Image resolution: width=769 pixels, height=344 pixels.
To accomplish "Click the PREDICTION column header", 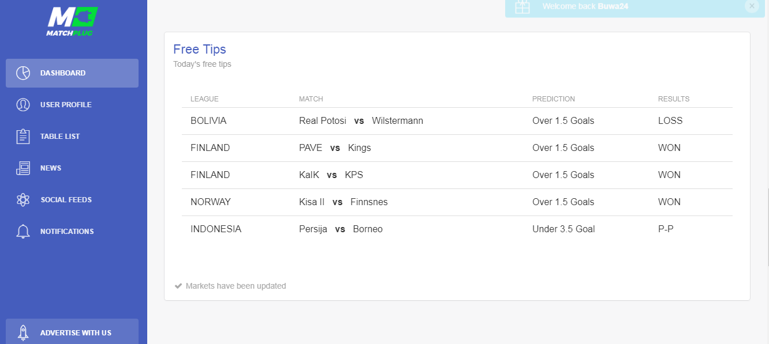I will [x=554, y=99].
